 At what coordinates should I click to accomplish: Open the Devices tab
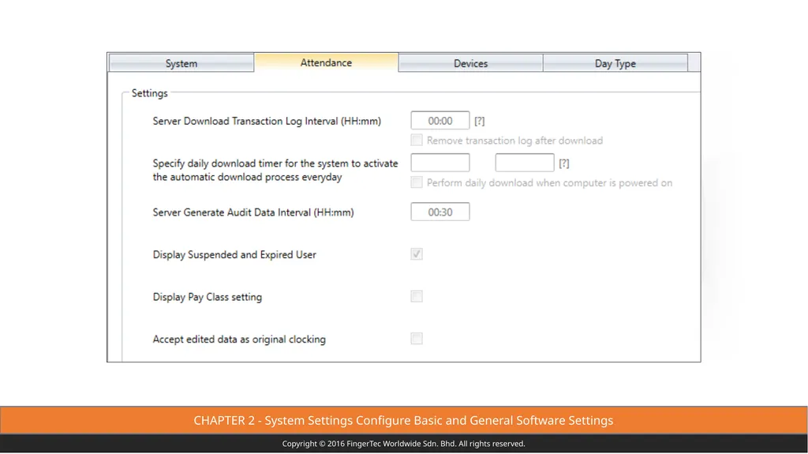pyautogui.click(x=470, y=63)
